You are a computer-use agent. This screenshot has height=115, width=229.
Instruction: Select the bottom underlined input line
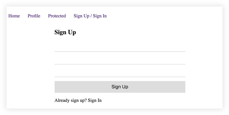(120, 73)
